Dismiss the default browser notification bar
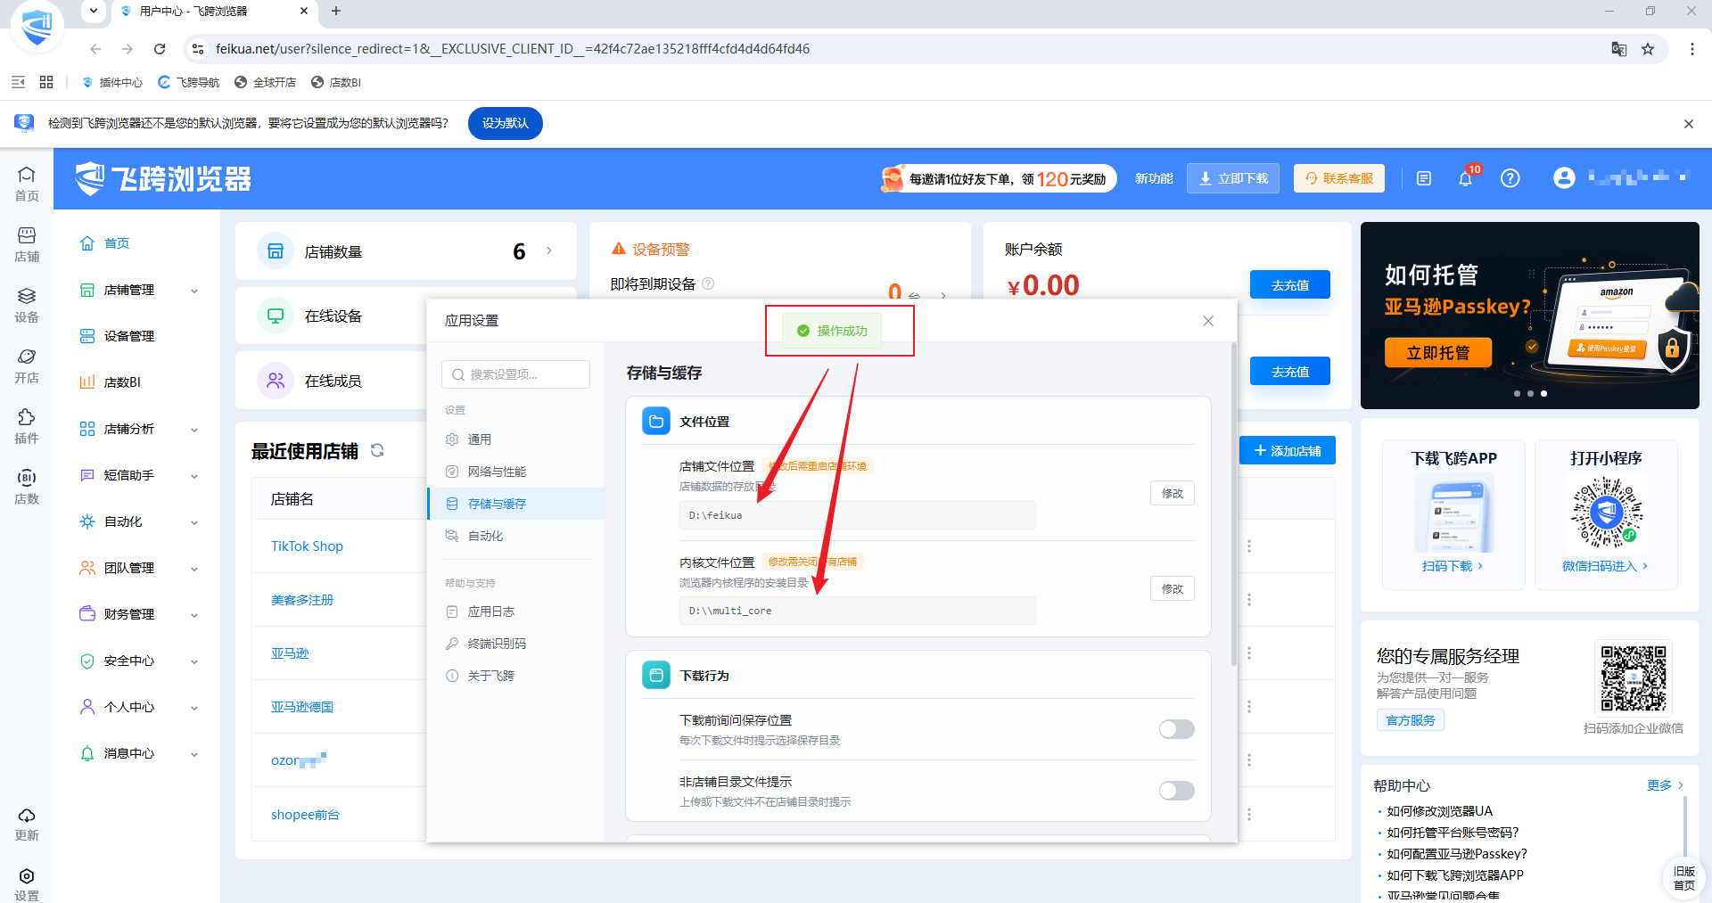Viewport: 1712px width, 903px height. (x=1688, y=124)
